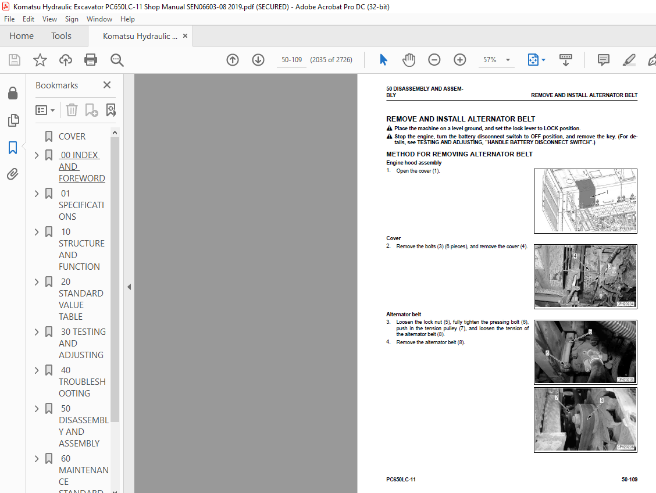Image resolution: width=656 pixels, height=493 pixels.
Task: Open the 50 DISASSEMBLY AND ASSEMBLY bookmark
Action: tap(84, 426)
